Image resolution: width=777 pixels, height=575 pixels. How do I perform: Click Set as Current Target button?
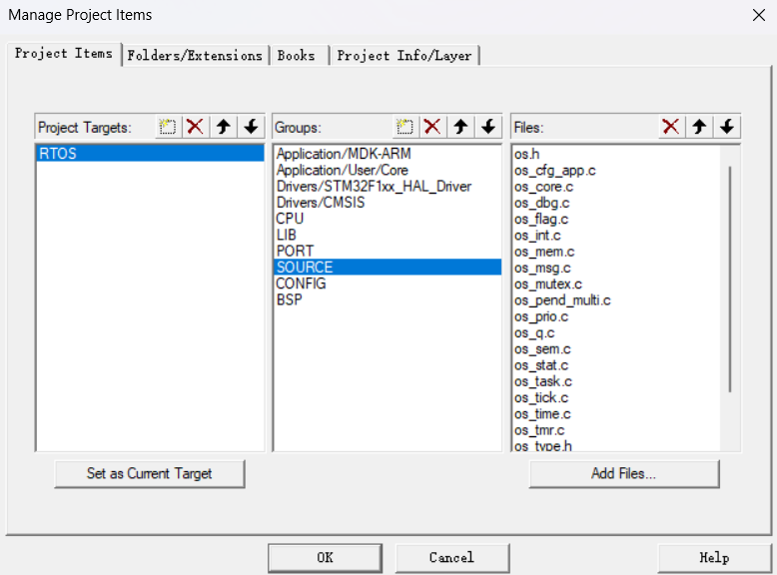[149, 474]
